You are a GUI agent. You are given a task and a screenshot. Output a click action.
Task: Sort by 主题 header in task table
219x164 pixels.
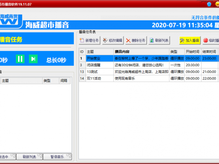click(100, 52)
